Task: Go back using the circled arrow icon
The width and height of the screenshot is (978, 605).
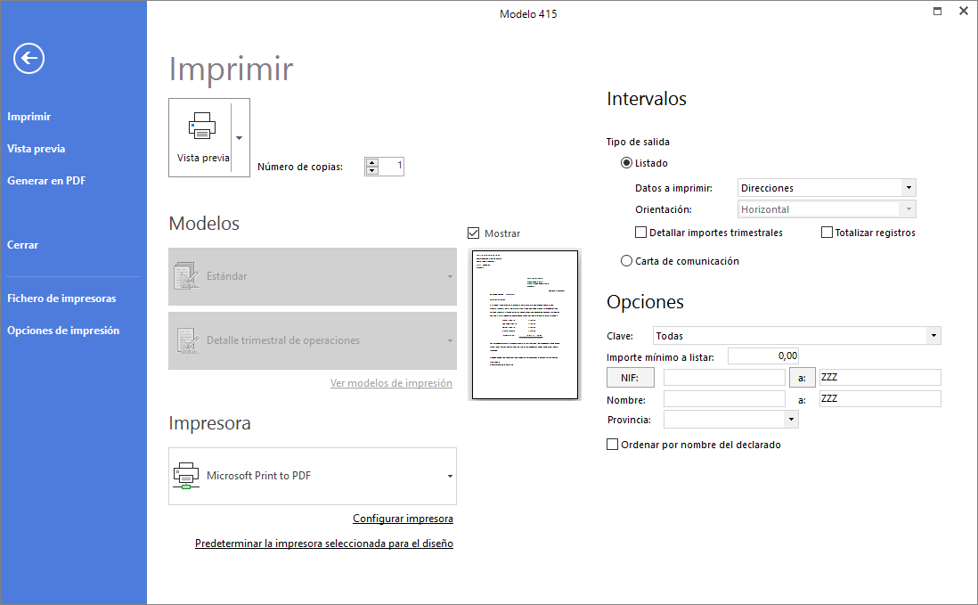Action: (x=29, y=59)
